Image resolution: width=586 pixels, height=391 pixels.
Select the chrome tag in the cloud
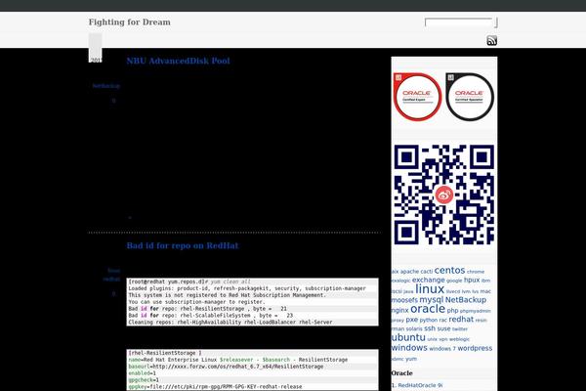[476, 272]
